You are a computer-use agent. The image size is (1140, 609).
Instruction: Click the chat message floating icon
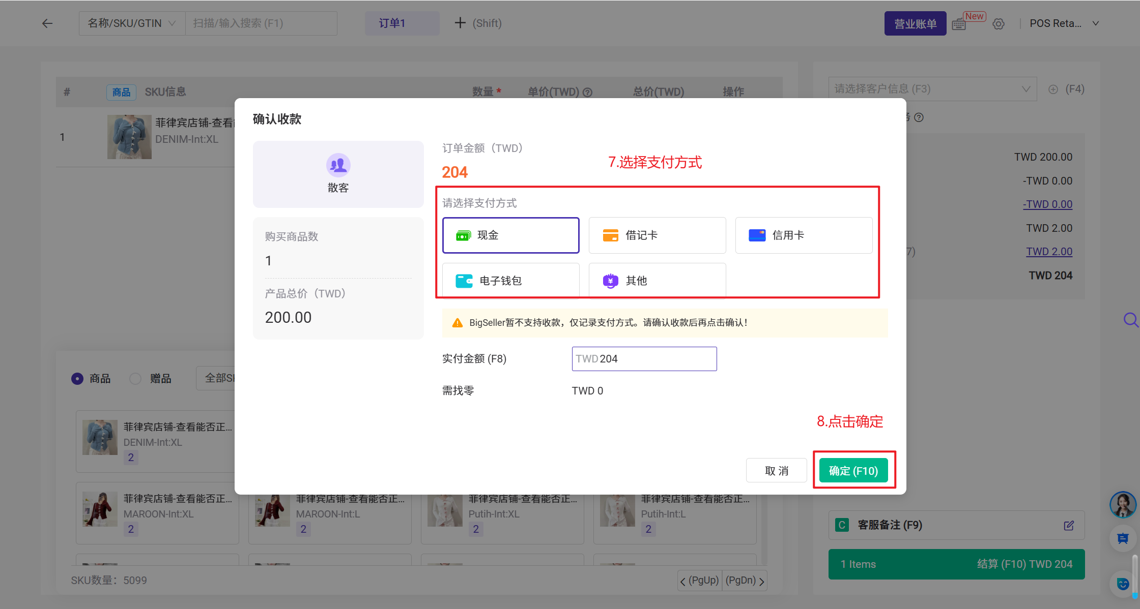tap(1122, 538)
